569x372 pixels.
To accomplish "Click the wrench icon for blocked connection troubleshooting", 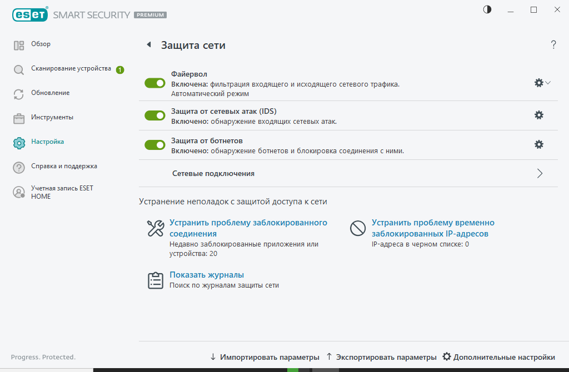I will pyautogui.click(x=156, y=228).
